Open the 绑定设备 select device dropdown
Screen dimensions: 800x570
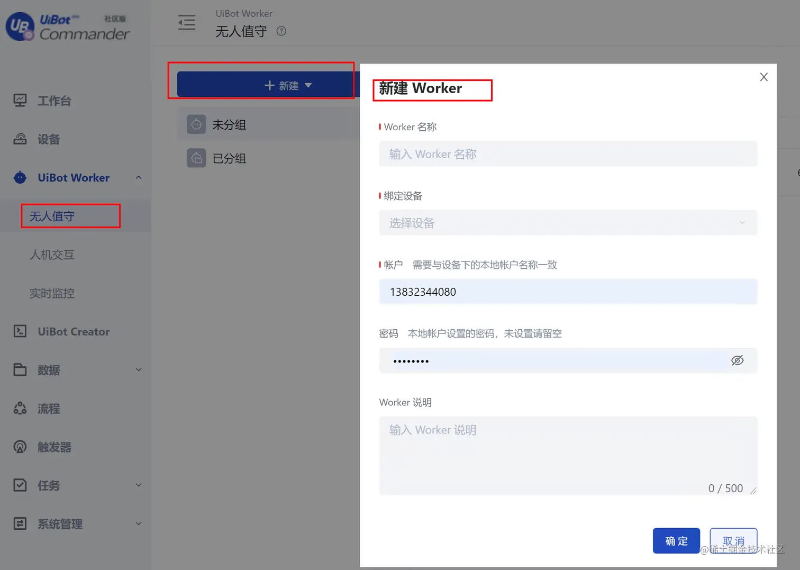(568, 223)
